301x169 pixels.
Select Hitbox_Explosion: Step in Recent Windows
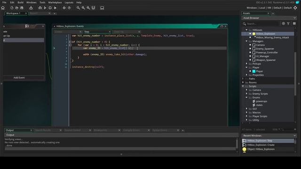[x=268, y=141]
